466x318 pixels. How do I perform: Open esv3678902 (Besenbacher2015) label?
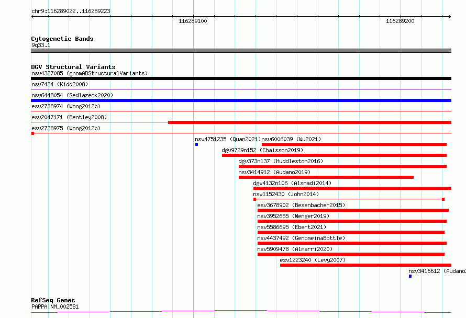pyautogui.click(x=301, y=205)
